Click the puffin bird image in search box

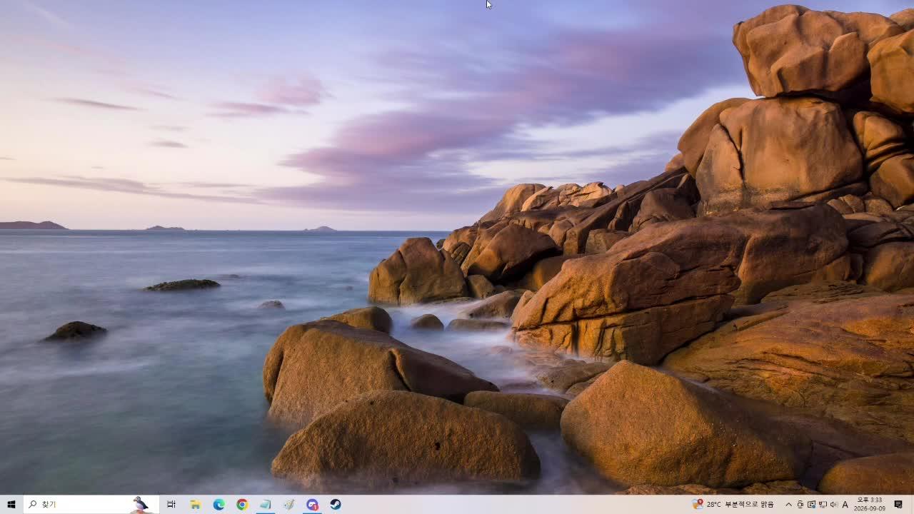(141, 504)
